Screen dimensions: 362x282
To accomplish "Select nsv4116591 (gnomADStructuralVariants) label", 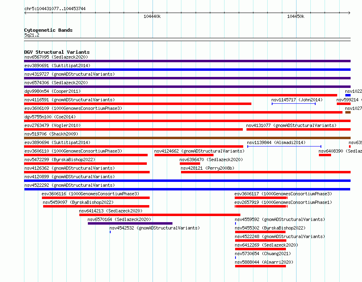I will pyautogui.click(x=70, y=100).
